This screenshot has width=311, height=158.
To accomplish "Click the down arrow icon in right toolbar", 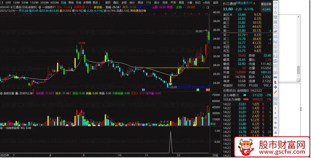I will 276,13.
